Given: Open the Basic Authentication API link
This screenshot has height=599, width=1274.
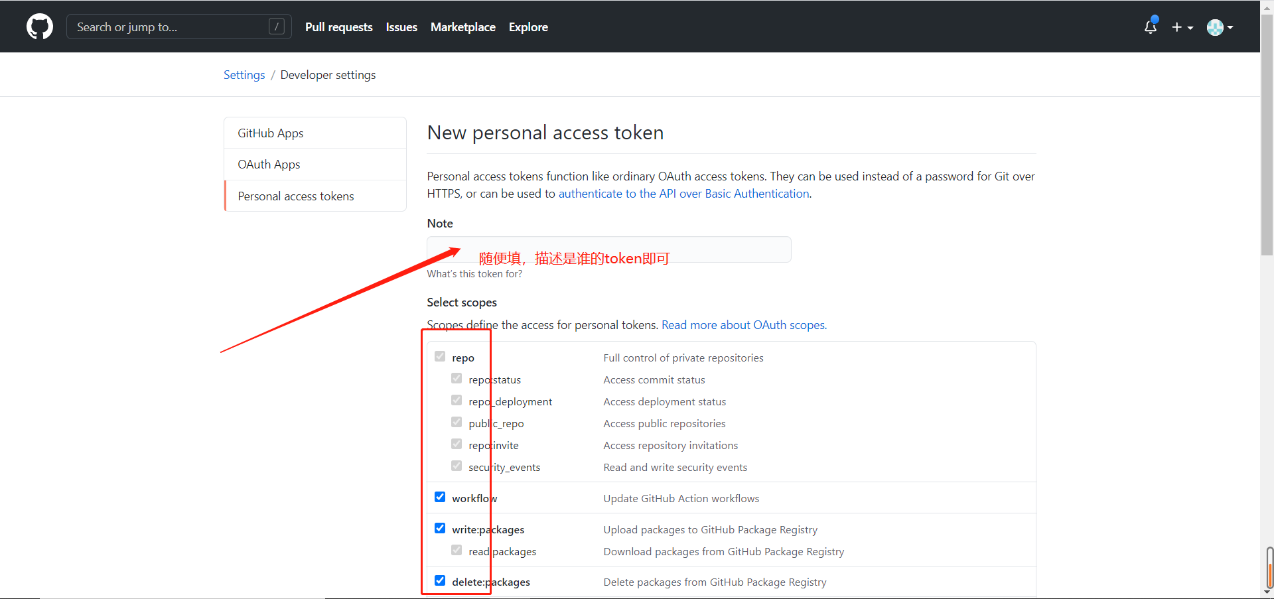Looking at the screenshot, I should coord(684,194).
